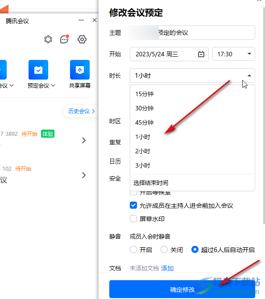Open the settings gear icon
The image size is (265, 299).
click(x=82, y=39)
